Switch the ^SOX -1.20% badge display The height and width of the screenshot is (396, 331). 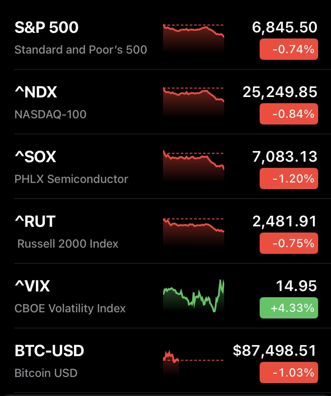(288, 179)
